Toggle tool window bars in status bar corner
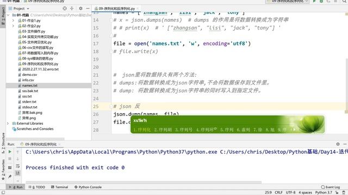This screenshot has height=195, width=348. [x=3, y=193]
